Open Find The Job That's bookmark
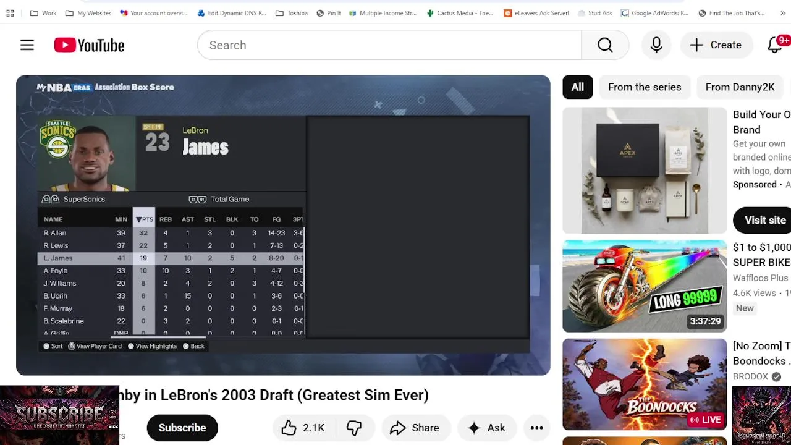 (732, 13)
